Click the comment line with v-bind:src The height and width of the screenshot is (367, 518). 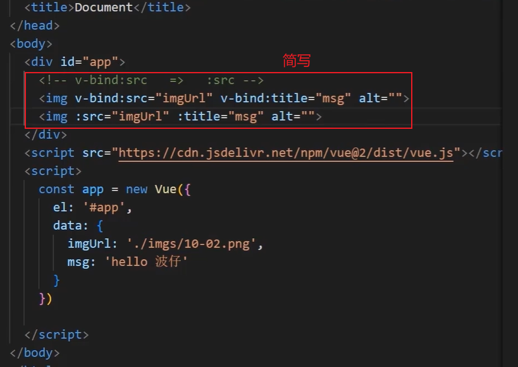pos(151,80)
